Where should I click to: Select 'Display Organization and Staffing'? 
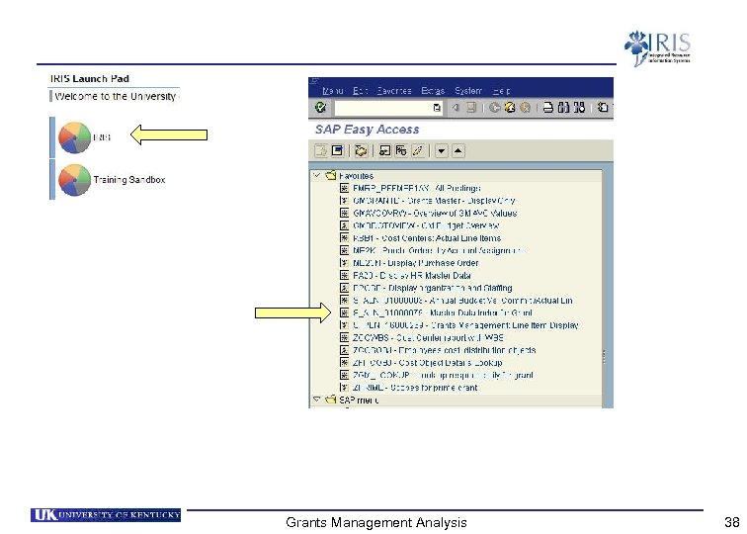pyautogui.click(x=433, y=288)
